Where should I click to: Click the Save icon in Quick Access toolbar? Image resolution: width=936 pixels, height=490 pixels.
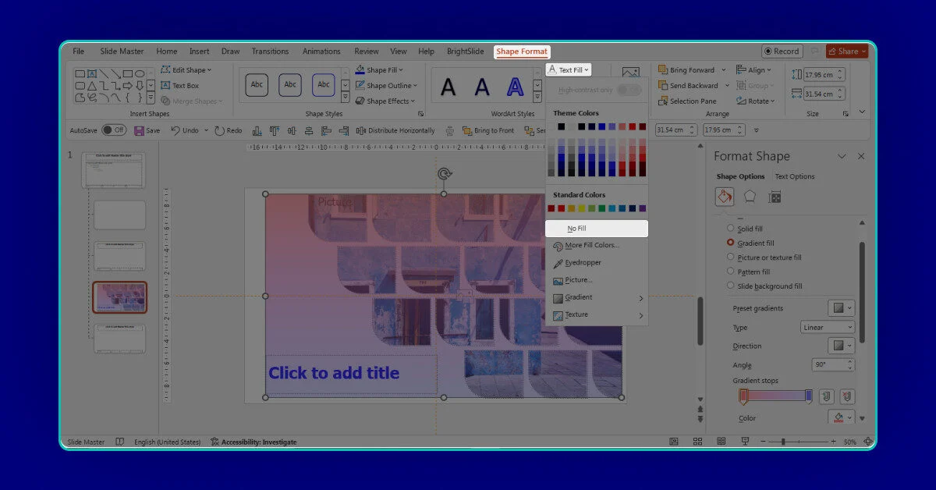[x=147, y=130]
